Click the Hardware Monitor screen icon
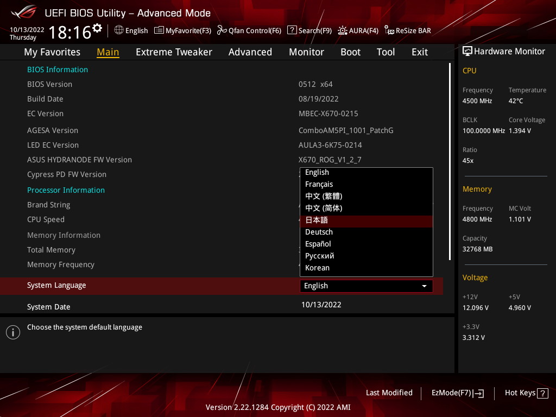Screen dimensions: 556x417 coord(467,52)
